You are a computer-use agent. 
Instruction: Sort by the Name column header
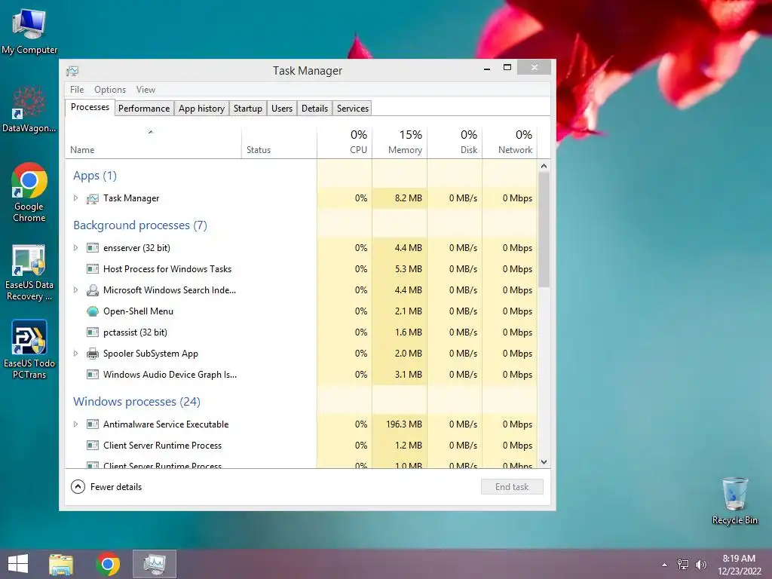tap(153, 142)
